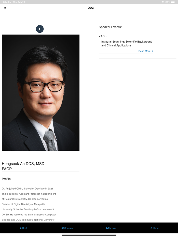Viewport: 178px width, 237px height.
Task: Tap the chevron arrow beside Read More
Action: 152,51
